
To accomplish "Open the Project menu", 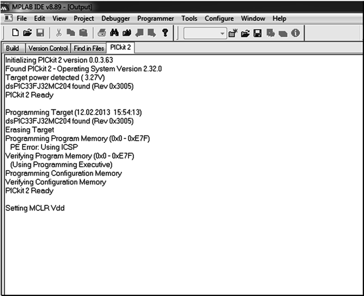I will point(84,19).
